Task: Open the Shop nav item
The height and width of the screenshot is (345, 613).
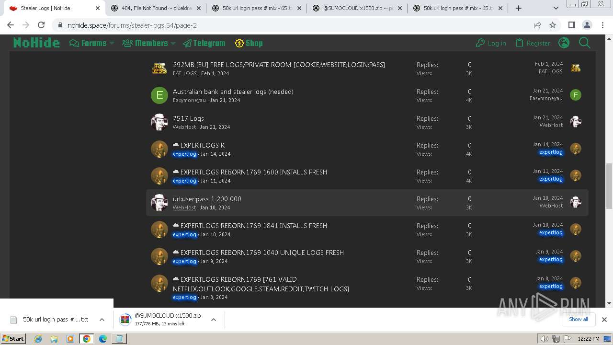Action: click(249, 43)
